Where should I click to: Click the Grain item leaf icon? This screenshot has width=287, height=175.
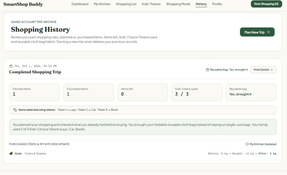(11, 153)
